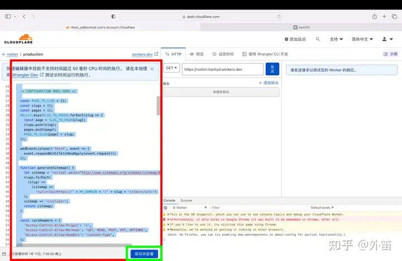
Task: Open the workers.dev link
Action: 142,54
